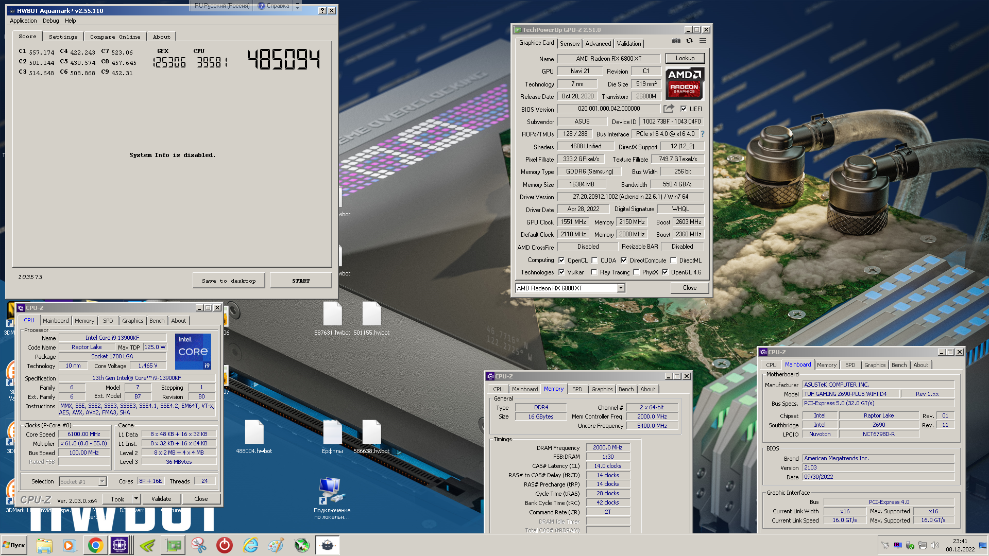Click the green NVIDIA taskbar icon
The width and height of the screenshot is (989, 556).
(147, 545)
